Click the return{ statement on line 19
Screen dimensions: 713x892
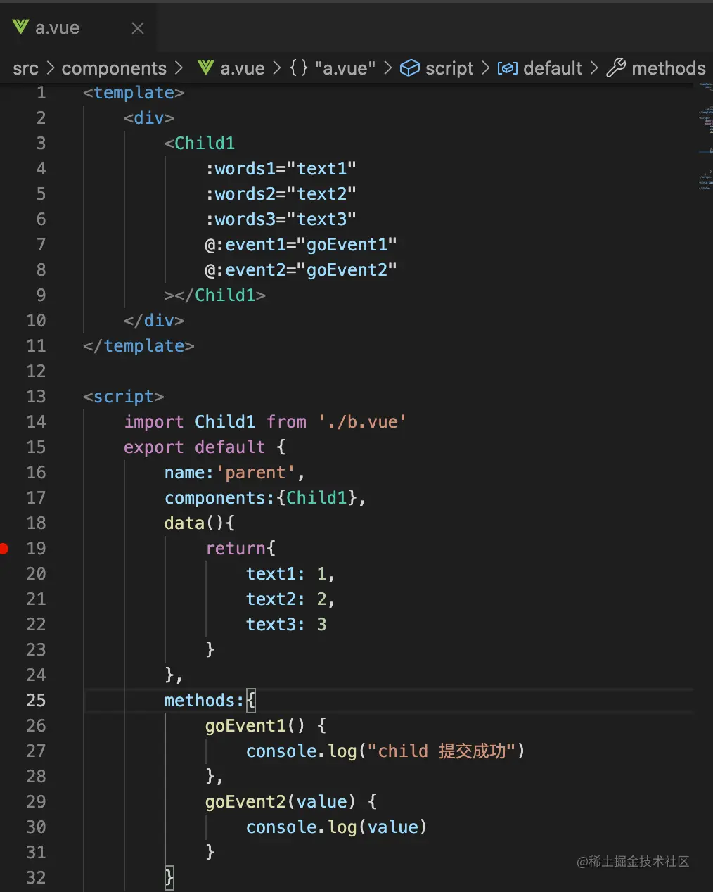point(240,549)
